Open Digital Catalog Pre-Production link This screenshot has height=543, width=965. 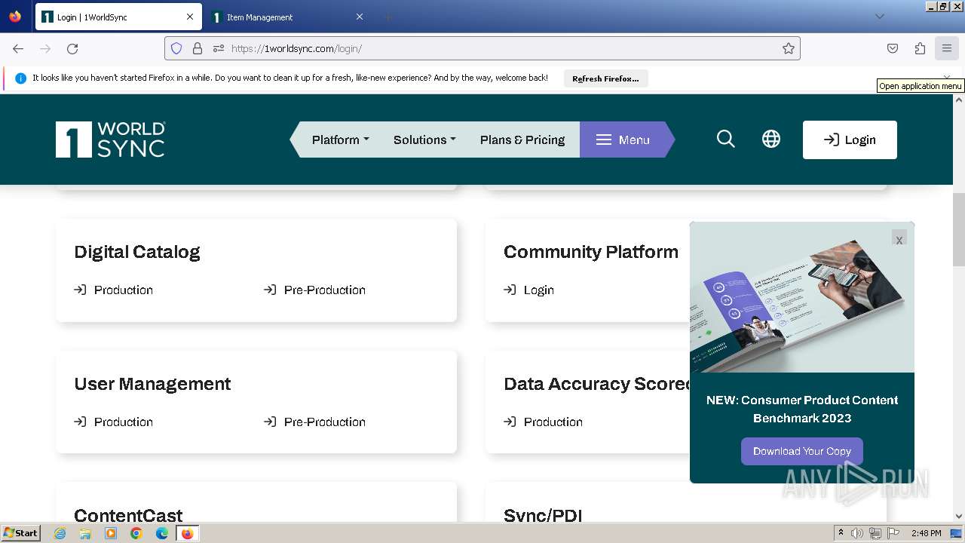[x=315, y=290]
